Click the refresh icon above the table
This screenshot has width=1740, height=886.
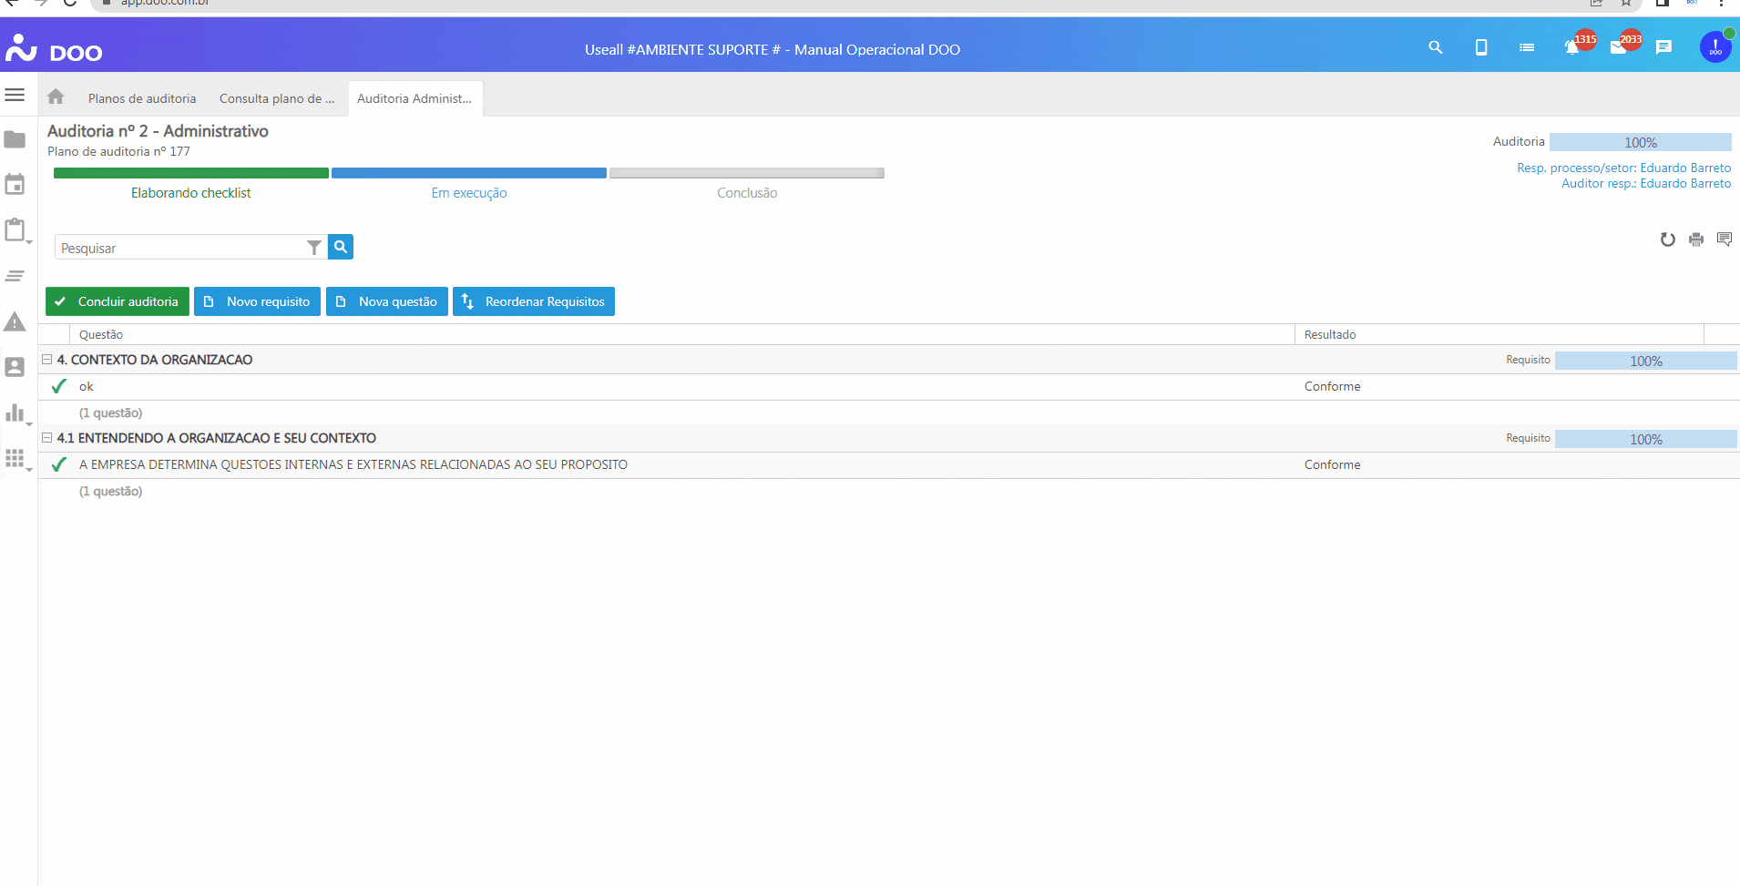coord(1667,239)
